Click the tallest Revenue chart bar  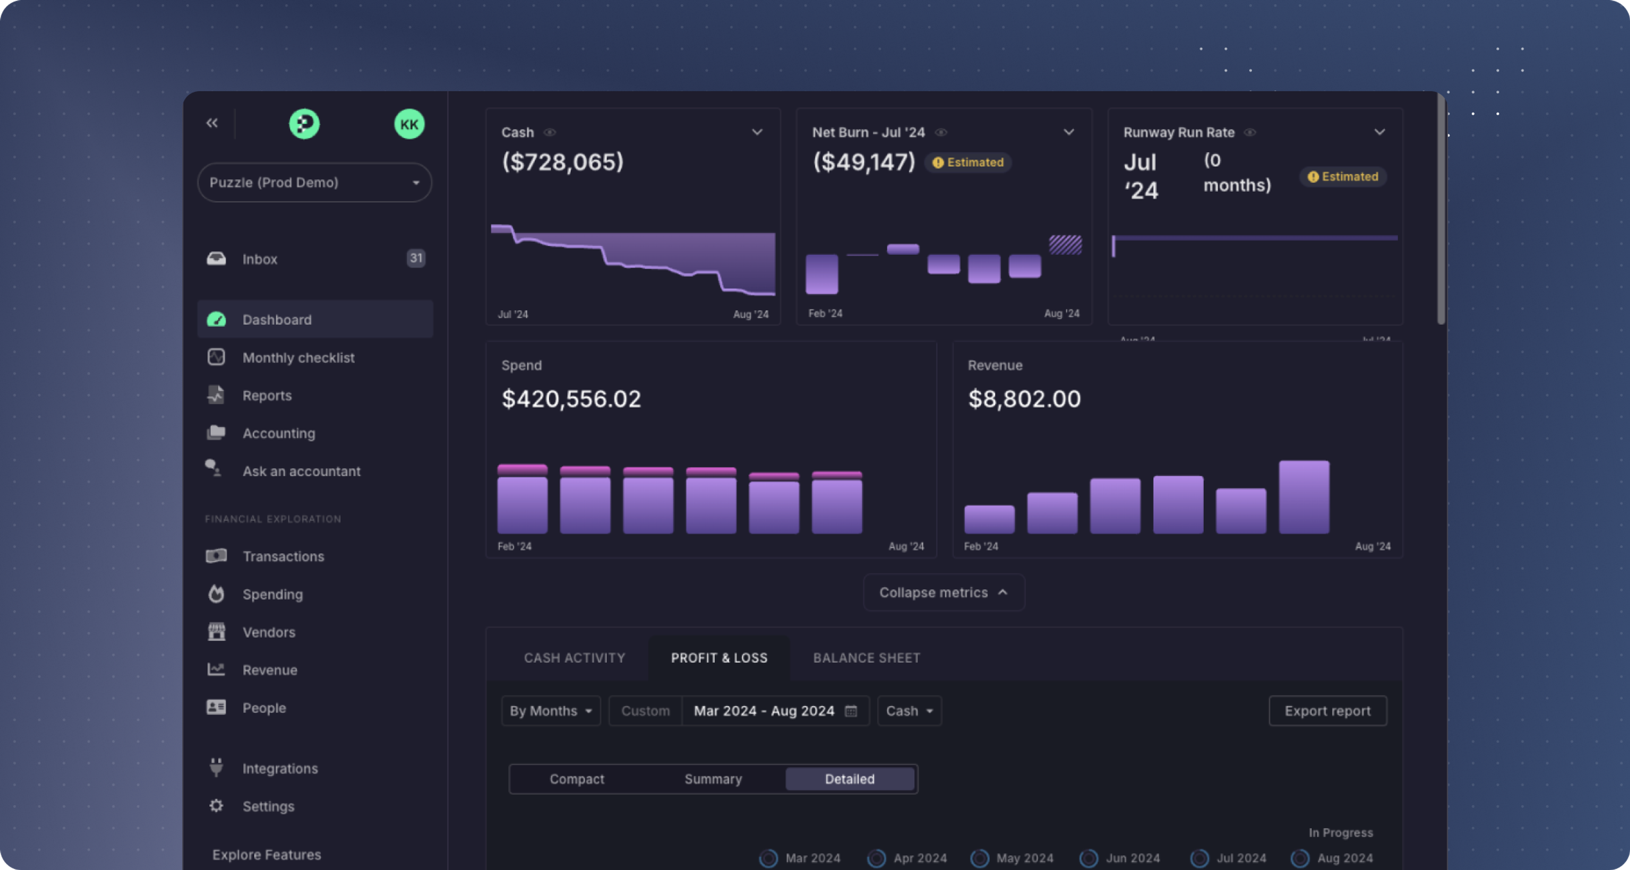click(1304, 497)
